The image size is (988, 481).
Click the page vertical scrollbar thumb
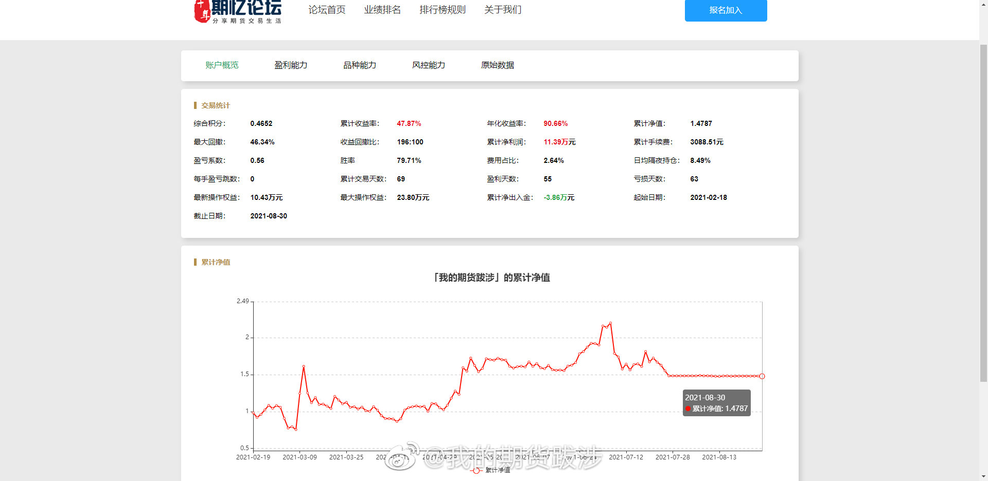983,206
